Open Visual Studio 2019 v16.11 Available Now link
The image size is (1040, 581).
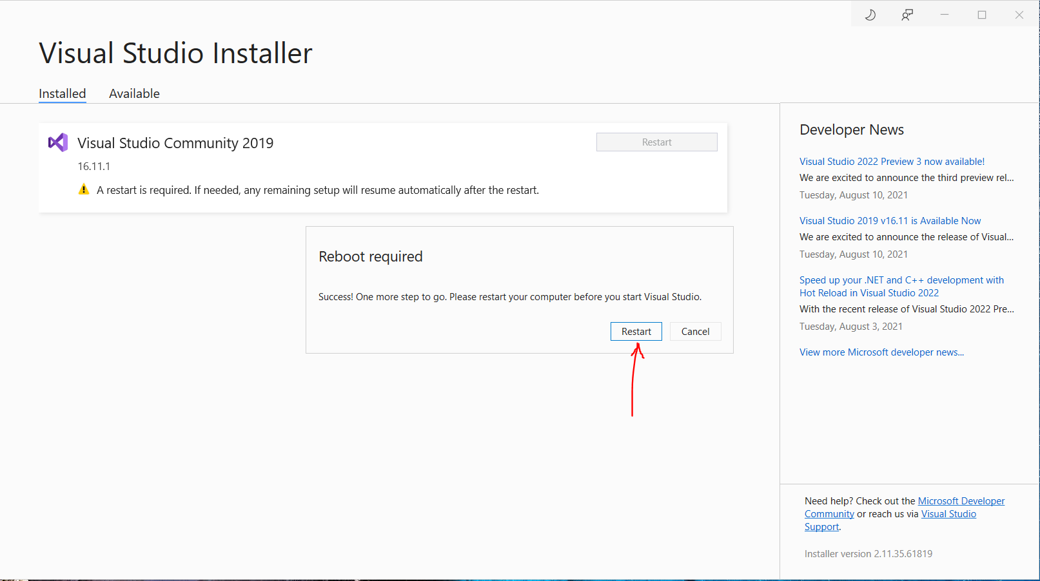pyautogui.click(x=890, y=221)
